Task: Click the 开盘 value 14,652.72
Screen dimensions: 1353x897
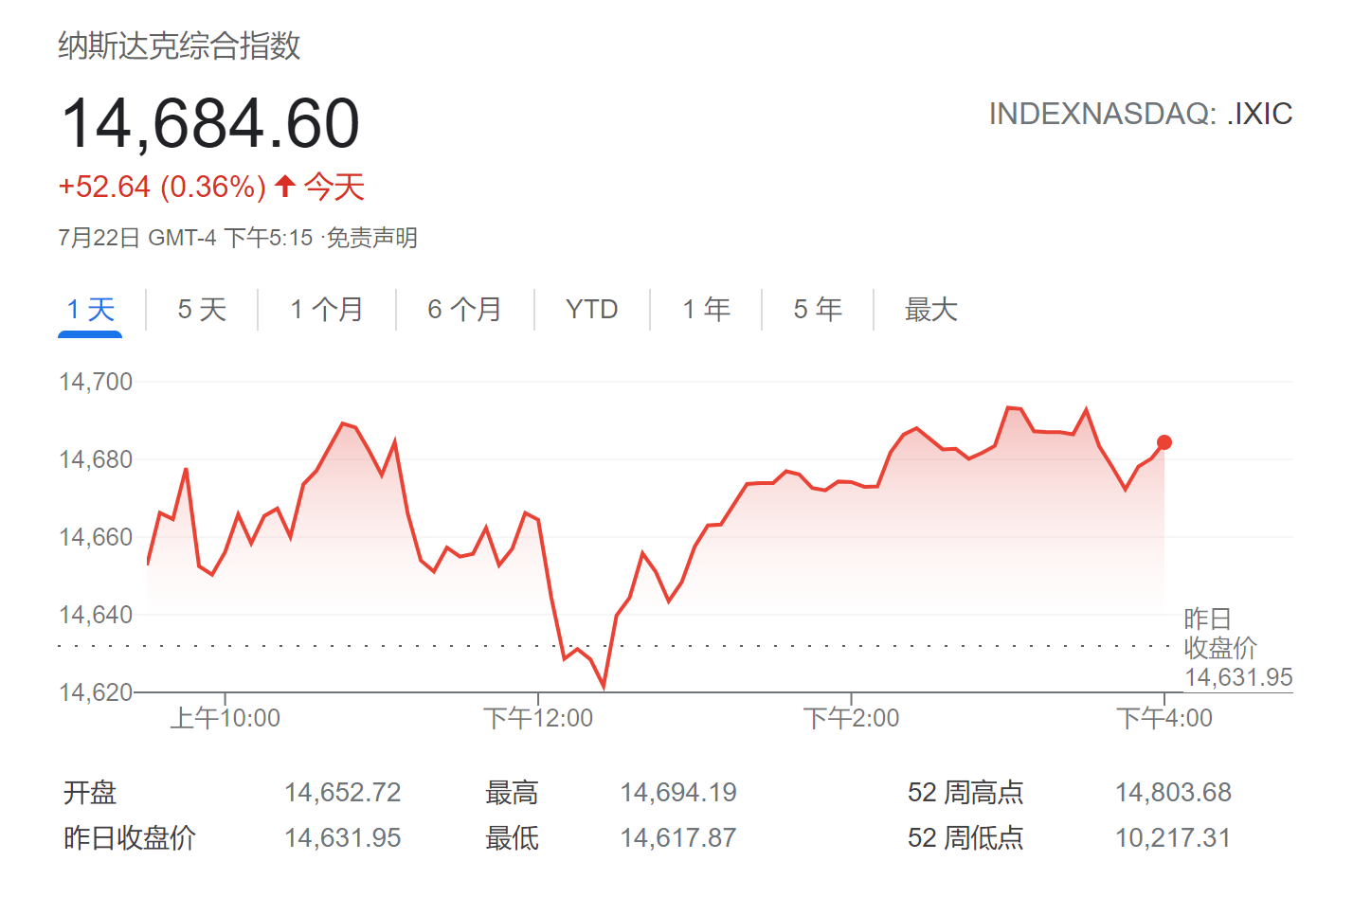Action: tap(343, 792)
